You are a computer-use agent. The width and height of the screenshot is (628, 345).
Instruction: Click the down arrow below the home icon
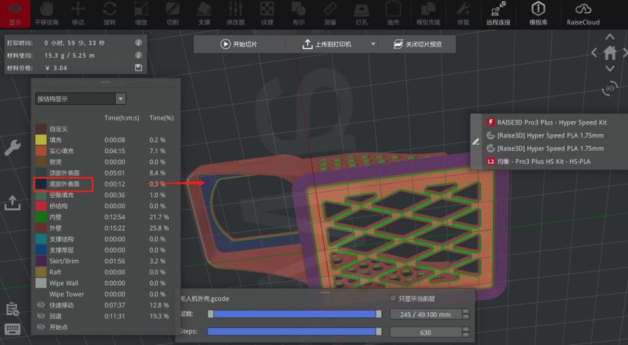[610, 69]
